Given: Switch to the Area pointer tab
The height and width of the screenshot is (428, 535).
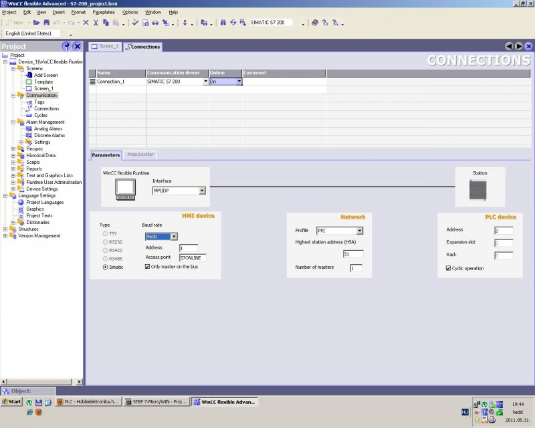Looking at the screenshot, I should [140, 154].
